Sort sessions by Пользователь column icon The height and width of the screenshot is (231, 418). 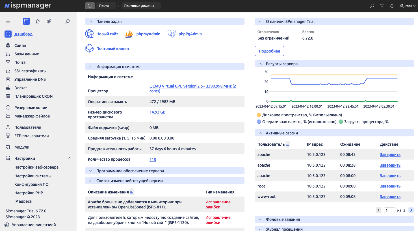tap(287, 144)
